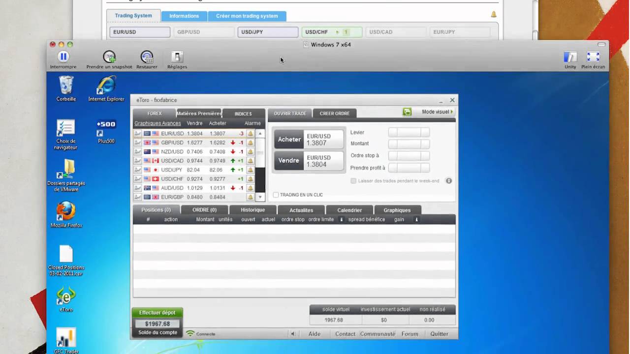The width and height of the screenshot is (630, 354).
Task: Switch to Plein écran mode
Action: point(593,57)
